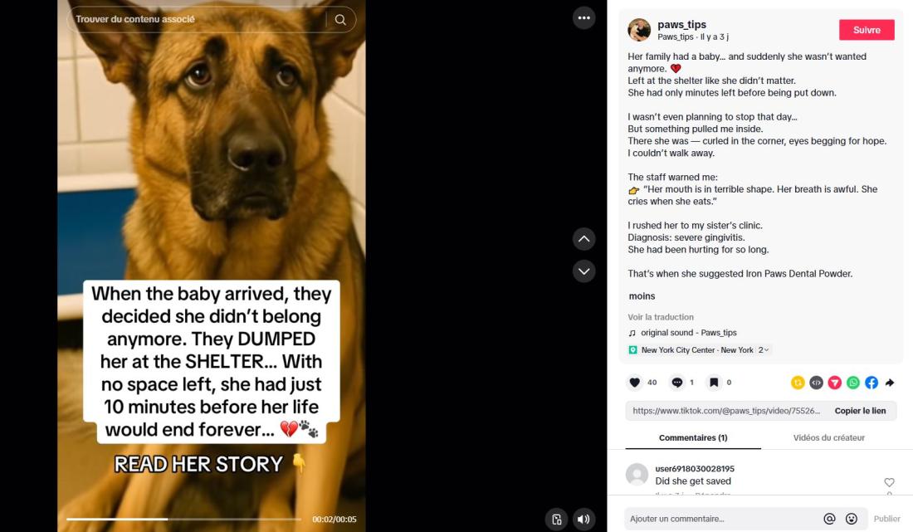This screenshot has width=913, height=532.
Task: Mute the video sound
Action: point(583,520)
